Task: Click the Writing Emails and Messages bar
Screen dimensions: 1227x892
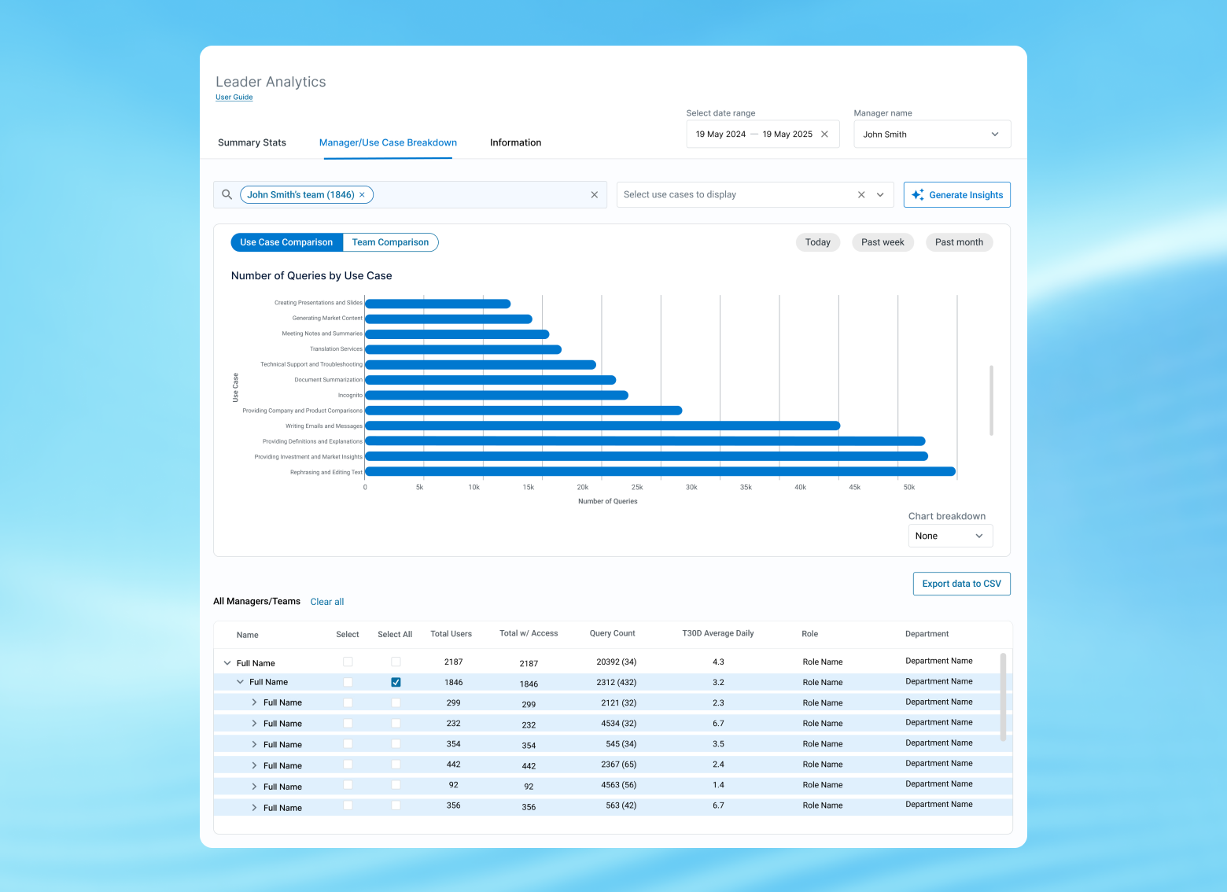Action: 602,426
